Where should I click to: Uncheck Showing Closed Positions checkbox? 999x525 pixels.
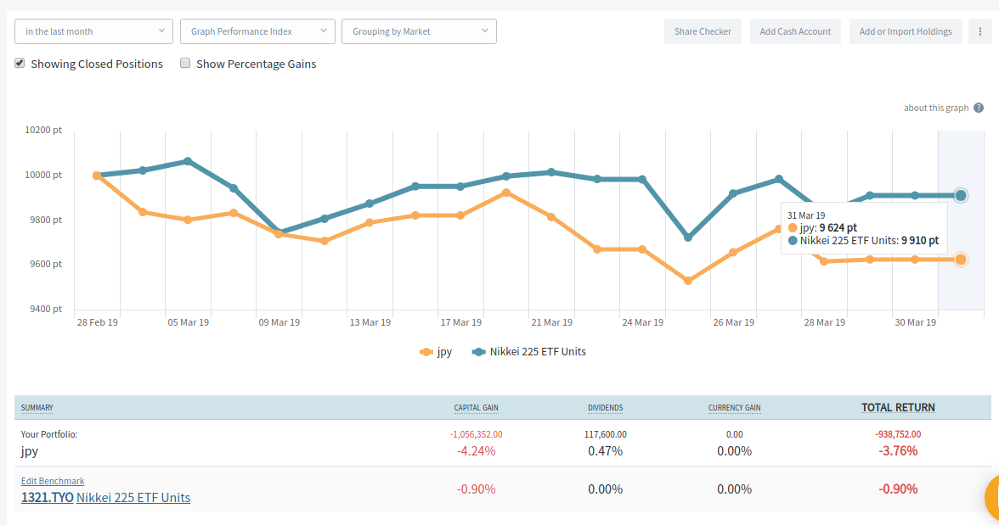click(x=20, y=64)
